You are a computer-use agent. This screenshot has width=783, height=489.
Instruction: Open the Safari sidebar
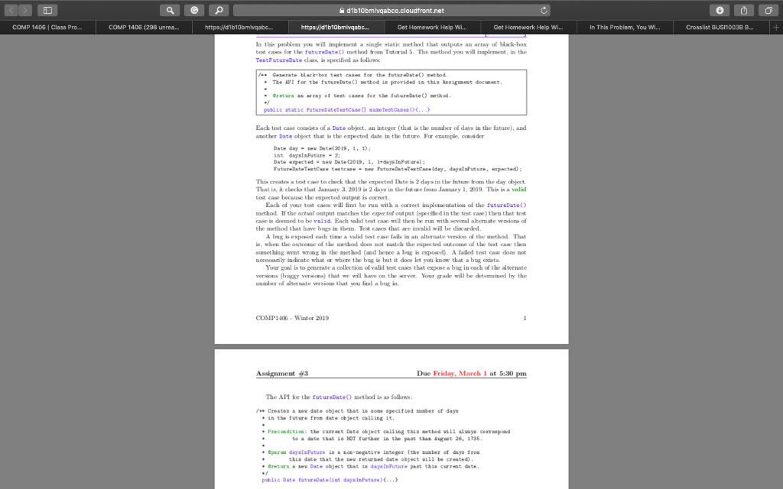click(47, 11)
